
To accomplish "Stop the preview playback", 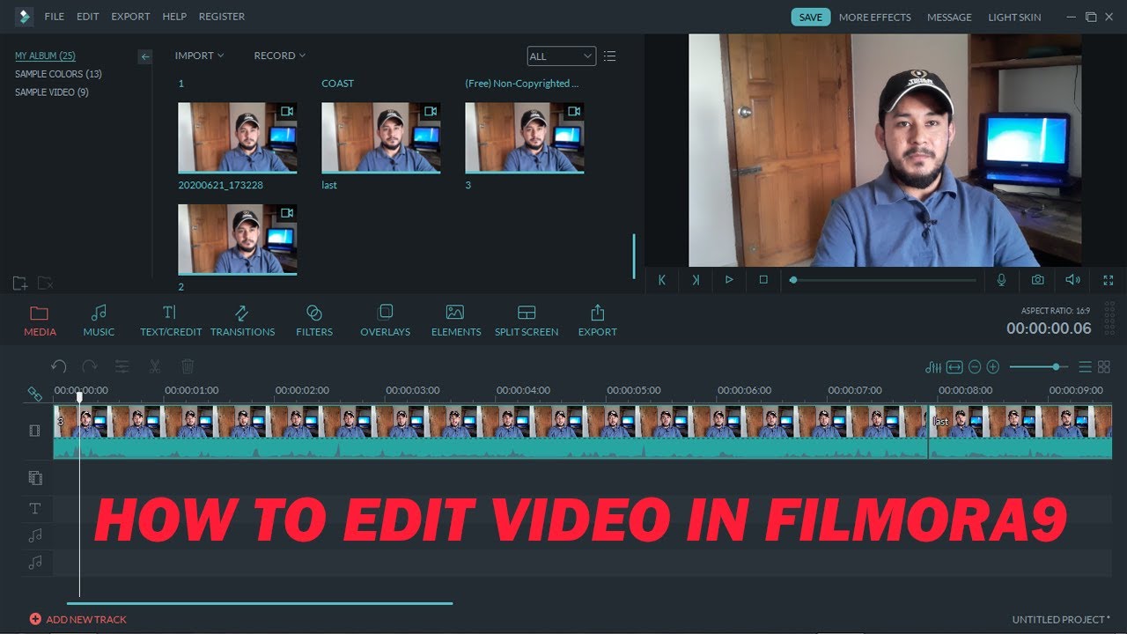I will [x=763, y=280].
